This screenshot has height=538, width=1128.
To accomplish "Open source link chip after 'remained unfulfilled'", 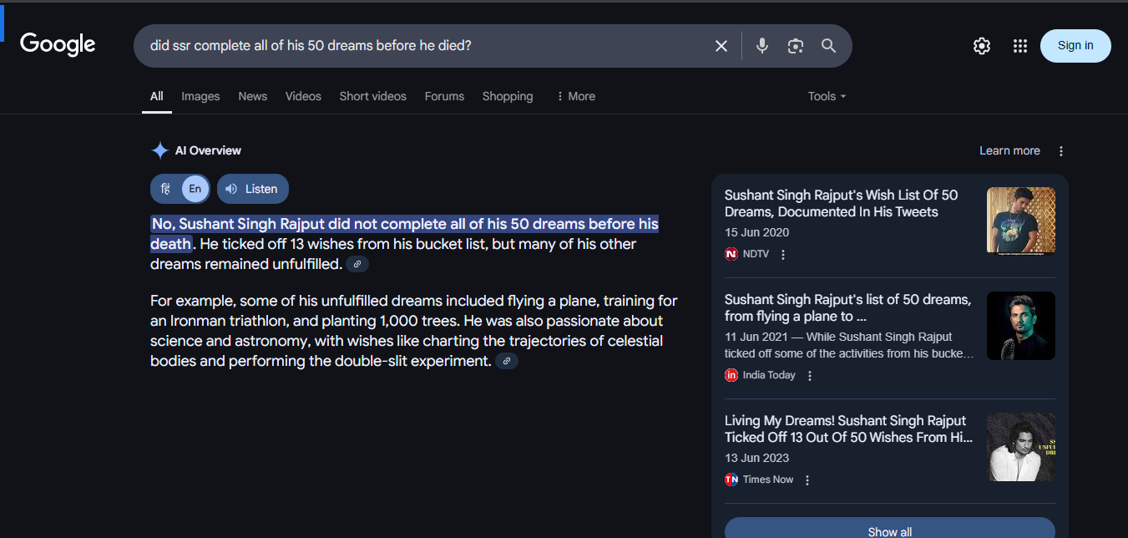I will (357, 264).
